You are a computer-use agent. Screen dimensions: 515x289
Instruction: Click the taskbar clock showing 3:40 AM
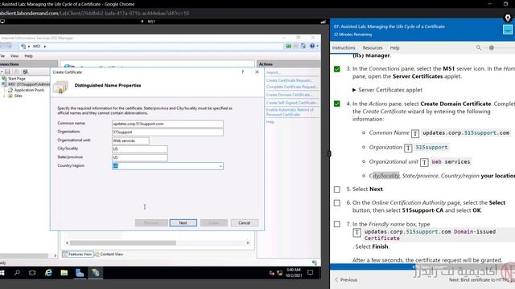tap(294, 273)
